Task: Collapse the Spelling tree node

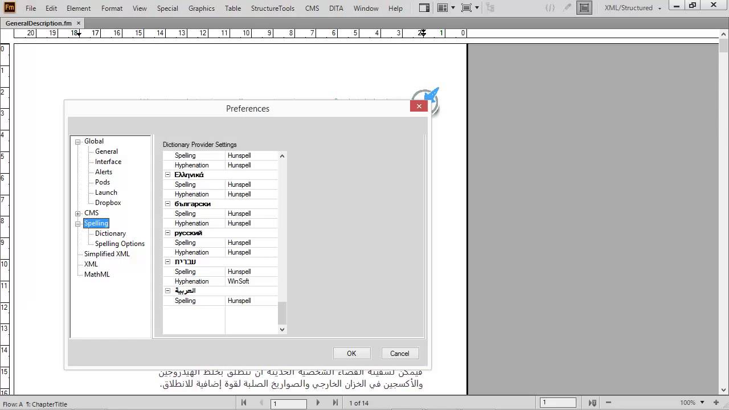Action: coord(78,224)
